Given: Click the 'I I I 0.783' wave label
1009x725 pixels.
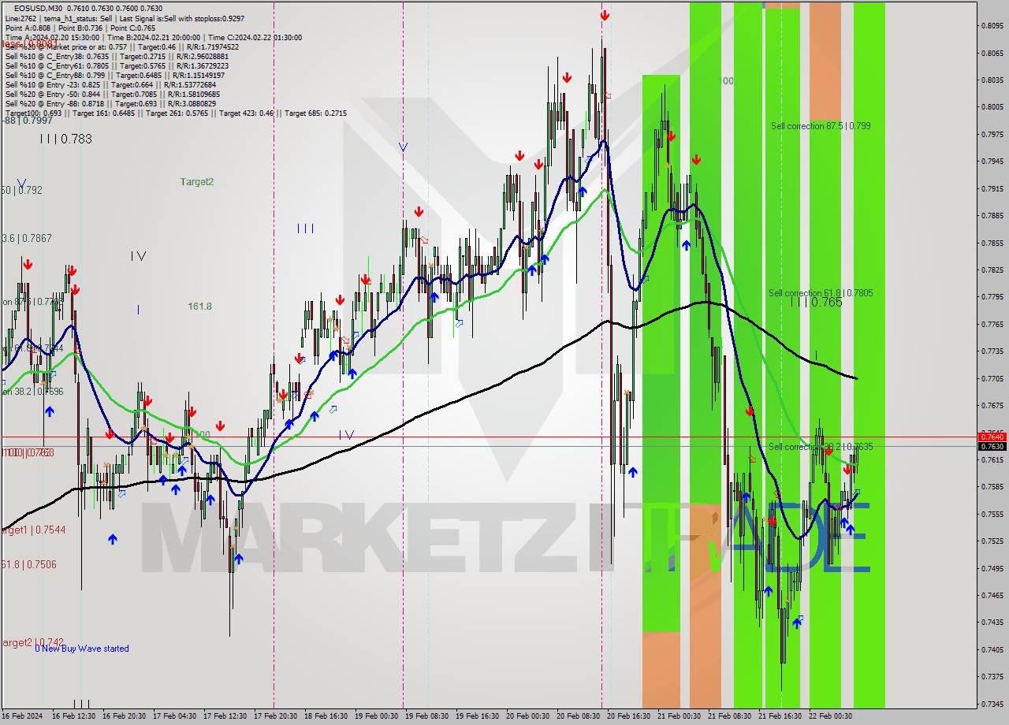Looking at the screenshot, I should tap(66, 139).
